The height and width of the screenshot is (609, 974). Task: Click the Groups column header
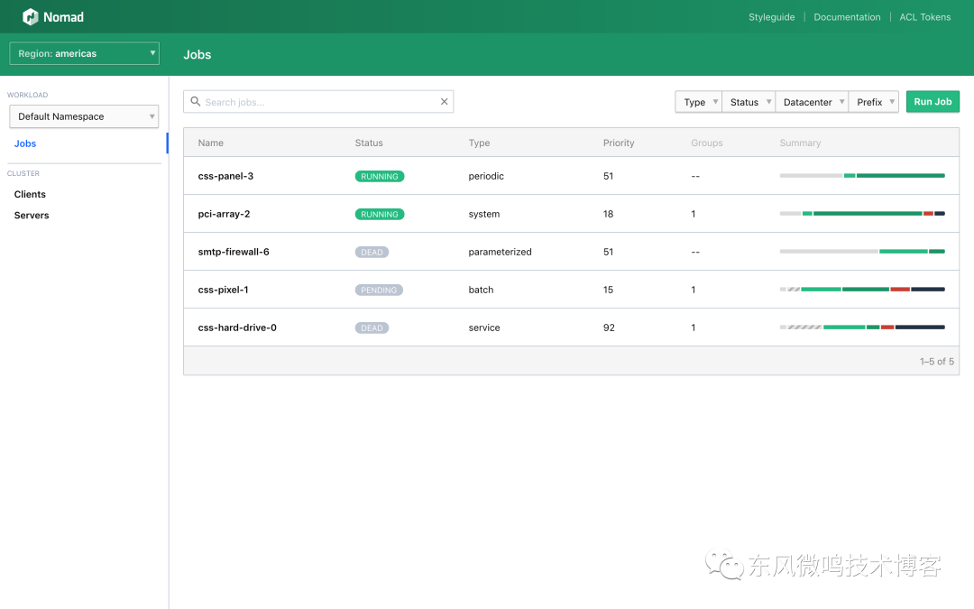pyautogui.click(x=707, y=143)
